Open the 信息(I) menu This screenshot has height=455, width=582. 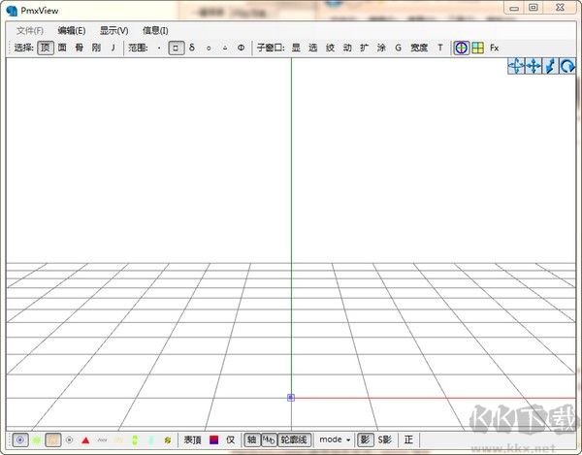(x=155, y=30)
